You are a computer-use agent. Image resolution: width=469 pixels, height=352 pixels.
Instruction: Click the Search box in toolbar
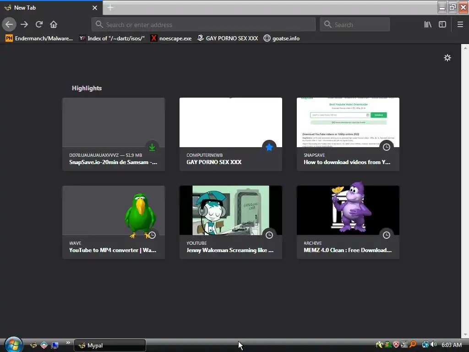coord(355,25)
